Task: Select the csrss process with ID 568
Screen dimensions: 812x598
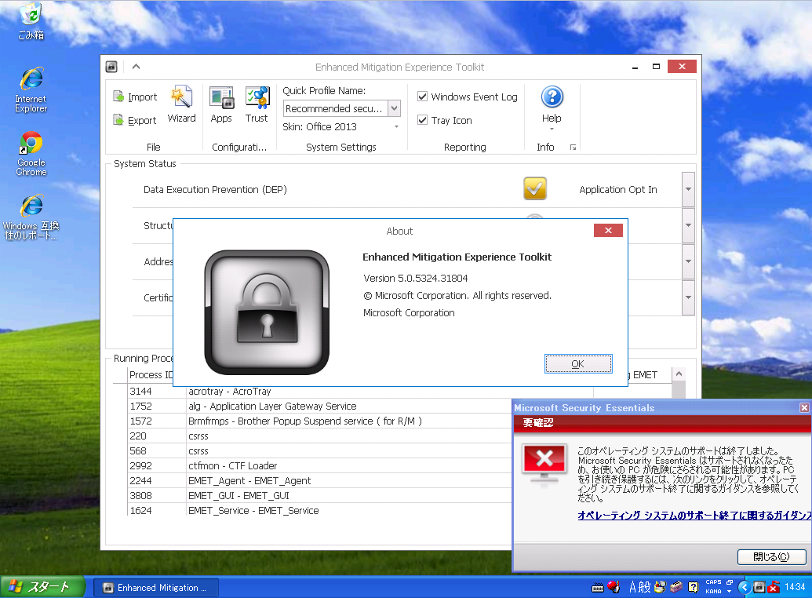Action: pos(319,451)
